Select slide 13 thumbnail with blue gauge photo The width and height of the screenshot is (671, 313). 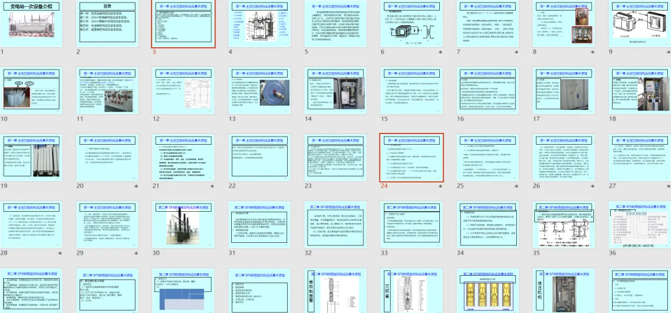coord(260,91)
